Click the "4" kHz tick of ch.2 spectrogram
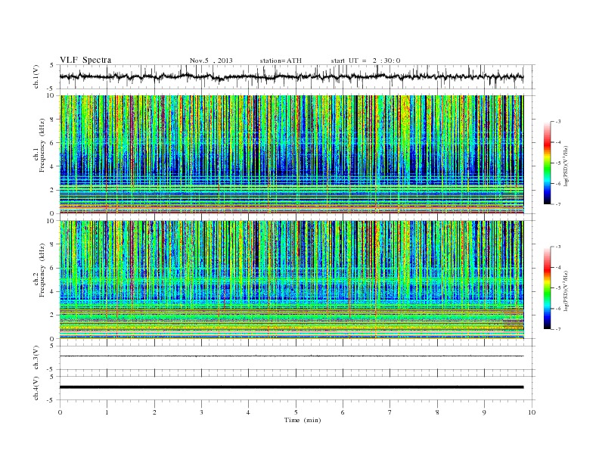The height and width of the screenshot is (463, 599). point(52,291)
